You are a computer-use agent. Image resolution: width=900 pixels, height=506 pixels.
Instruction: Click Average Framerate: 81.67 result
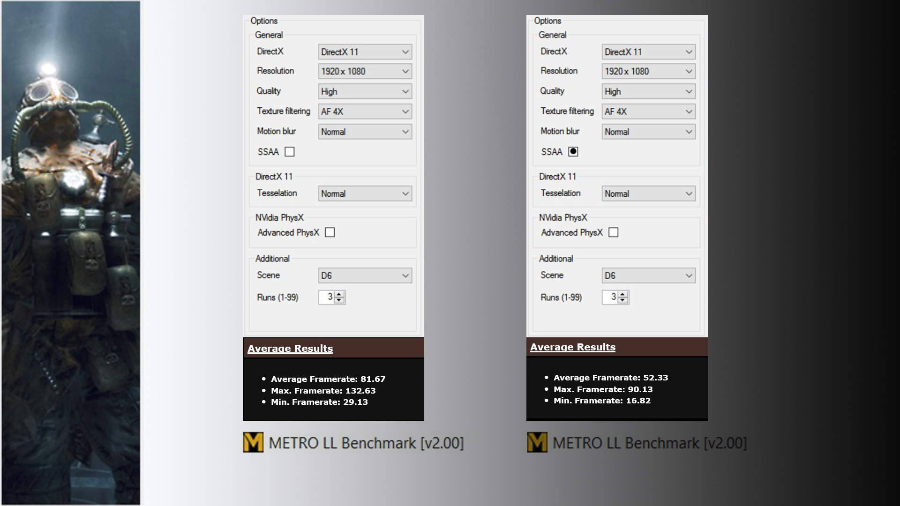[x=328, y=379]
